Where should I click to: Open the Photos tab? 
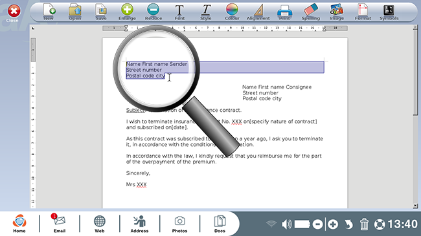point(179,224)
